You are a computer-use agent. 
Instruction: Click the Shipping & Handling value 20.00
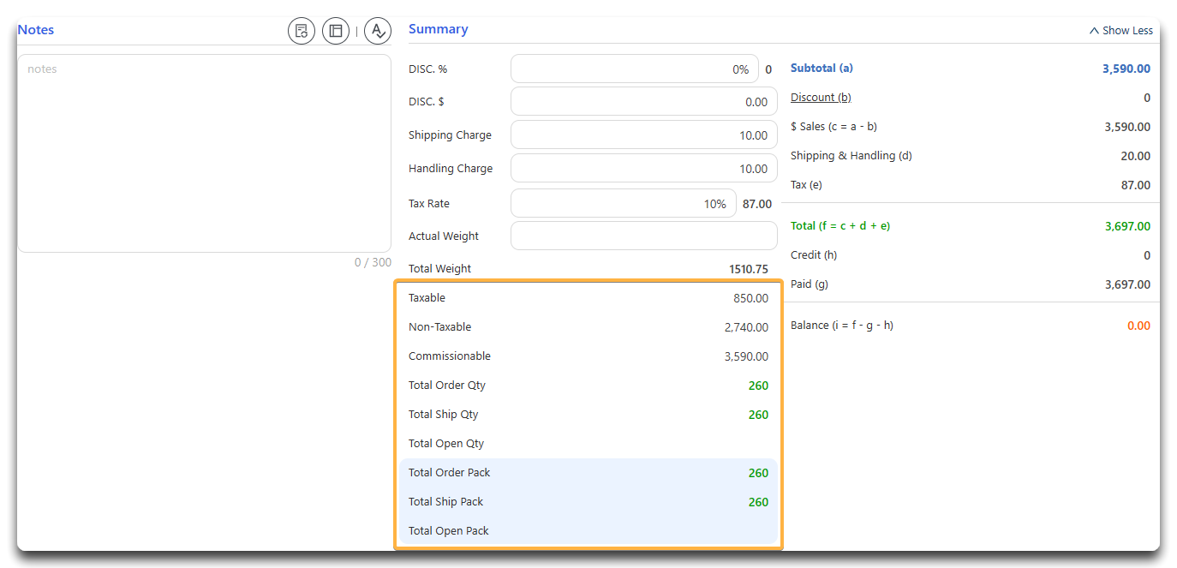point(1136,156)
